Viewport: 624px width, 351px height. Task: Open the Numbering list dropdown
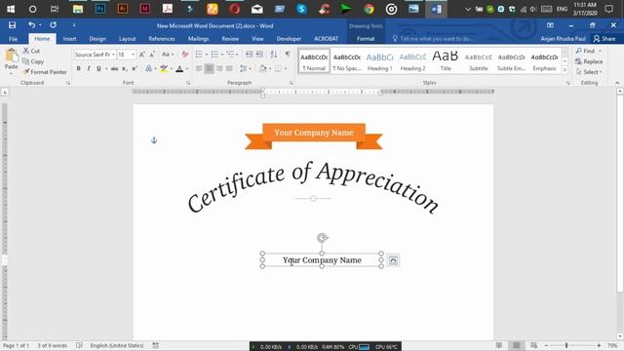coord(222,55)
